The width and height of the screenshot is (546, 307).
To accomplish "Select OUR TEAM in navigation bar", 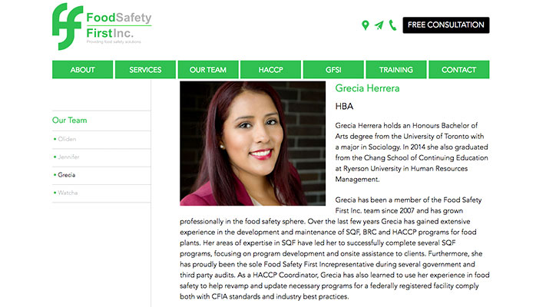I will coord(208,70).
